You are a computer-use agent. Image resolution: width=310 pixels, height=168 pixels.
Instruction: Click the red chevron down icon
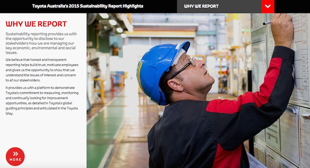(x=268, y=7)
